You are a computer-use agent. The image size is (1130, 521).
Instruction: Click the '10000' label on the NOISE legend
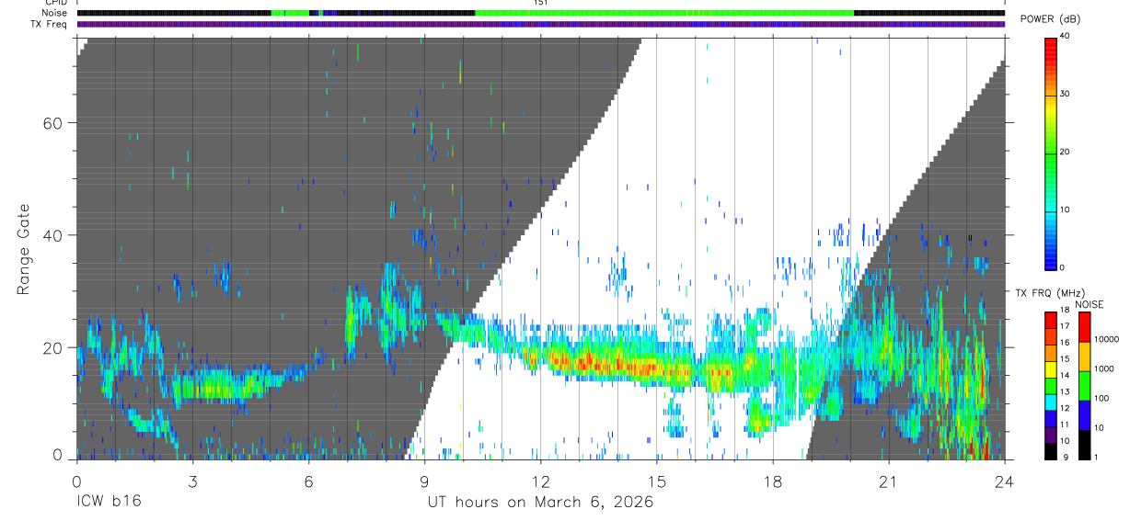tap(1106, 340)
